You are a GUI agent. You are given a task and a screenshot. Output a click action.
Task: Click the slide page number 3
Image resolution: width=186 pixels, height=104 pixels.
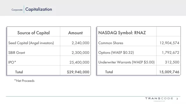pyautogui.click(x=177, y=99)
